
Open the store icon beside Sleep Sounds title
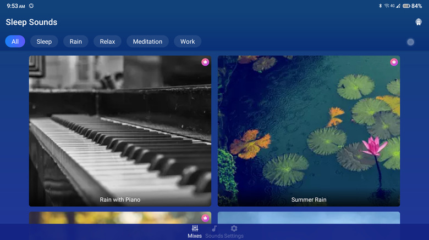419,22
